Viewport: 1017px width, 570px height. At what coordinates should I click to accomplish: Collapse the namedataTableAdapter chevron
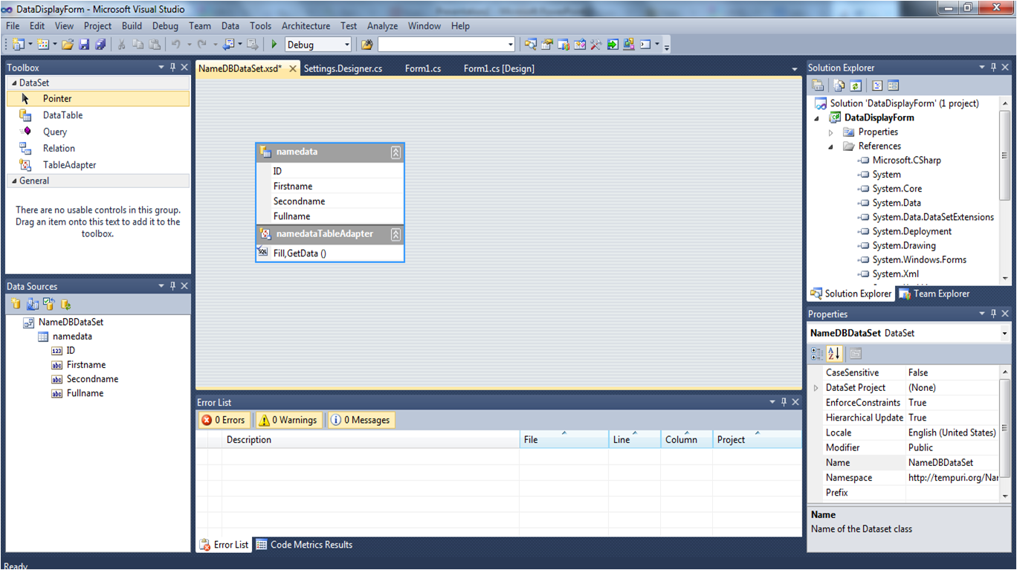[x=396, y=234]
